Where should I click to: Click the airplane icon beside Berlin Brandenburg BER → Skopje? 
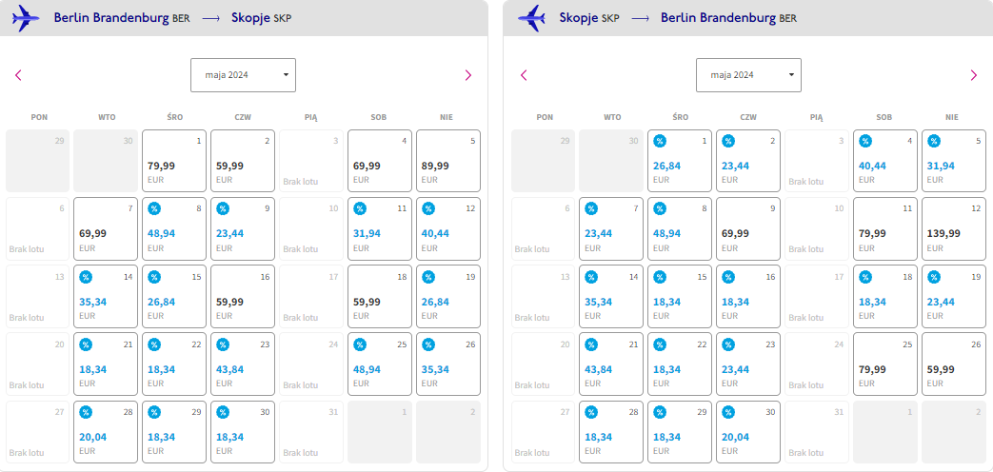[26, 18]
